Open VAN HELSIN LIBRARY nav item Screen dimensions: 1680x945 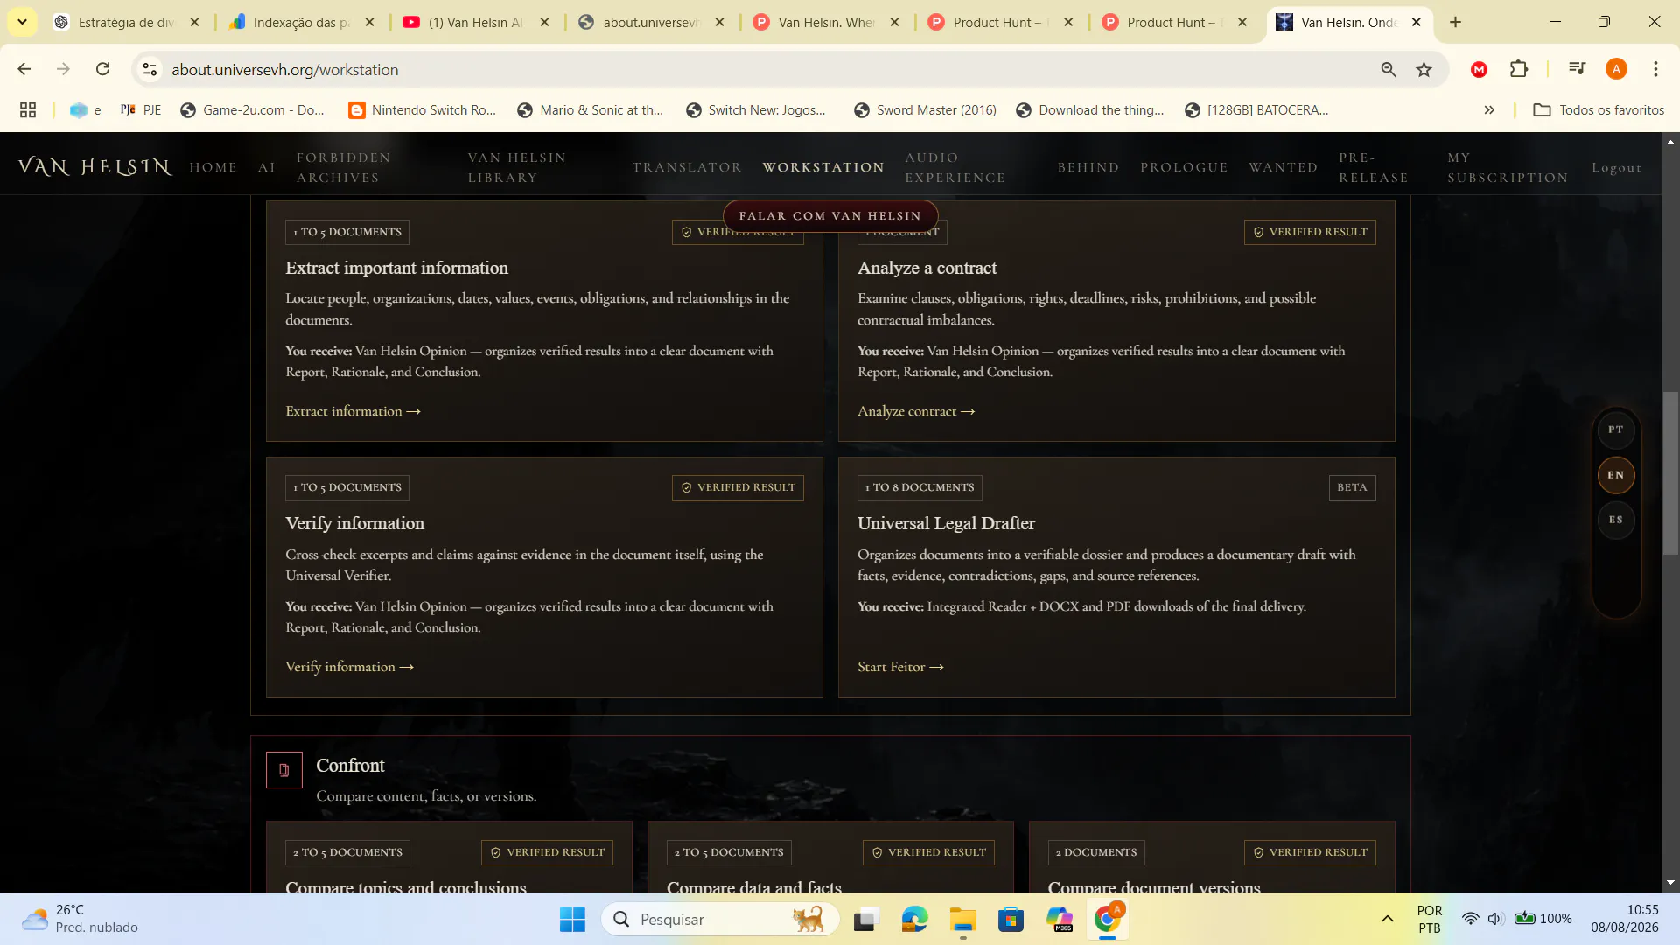517,167
